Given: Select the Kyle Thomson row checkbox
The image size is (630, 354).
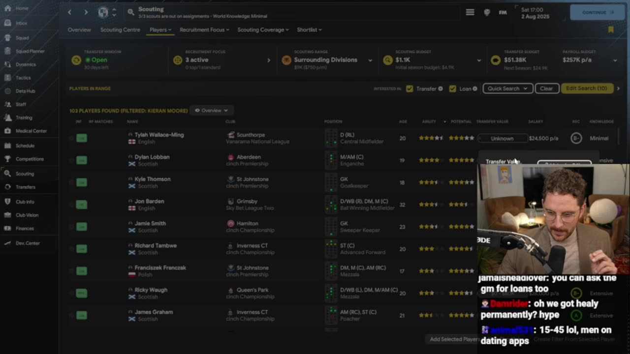Looking at the screenshot, I should (x=72, y=182).
